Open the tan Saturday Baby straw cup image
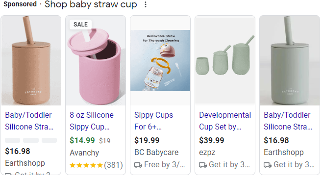 click(31, 61)
